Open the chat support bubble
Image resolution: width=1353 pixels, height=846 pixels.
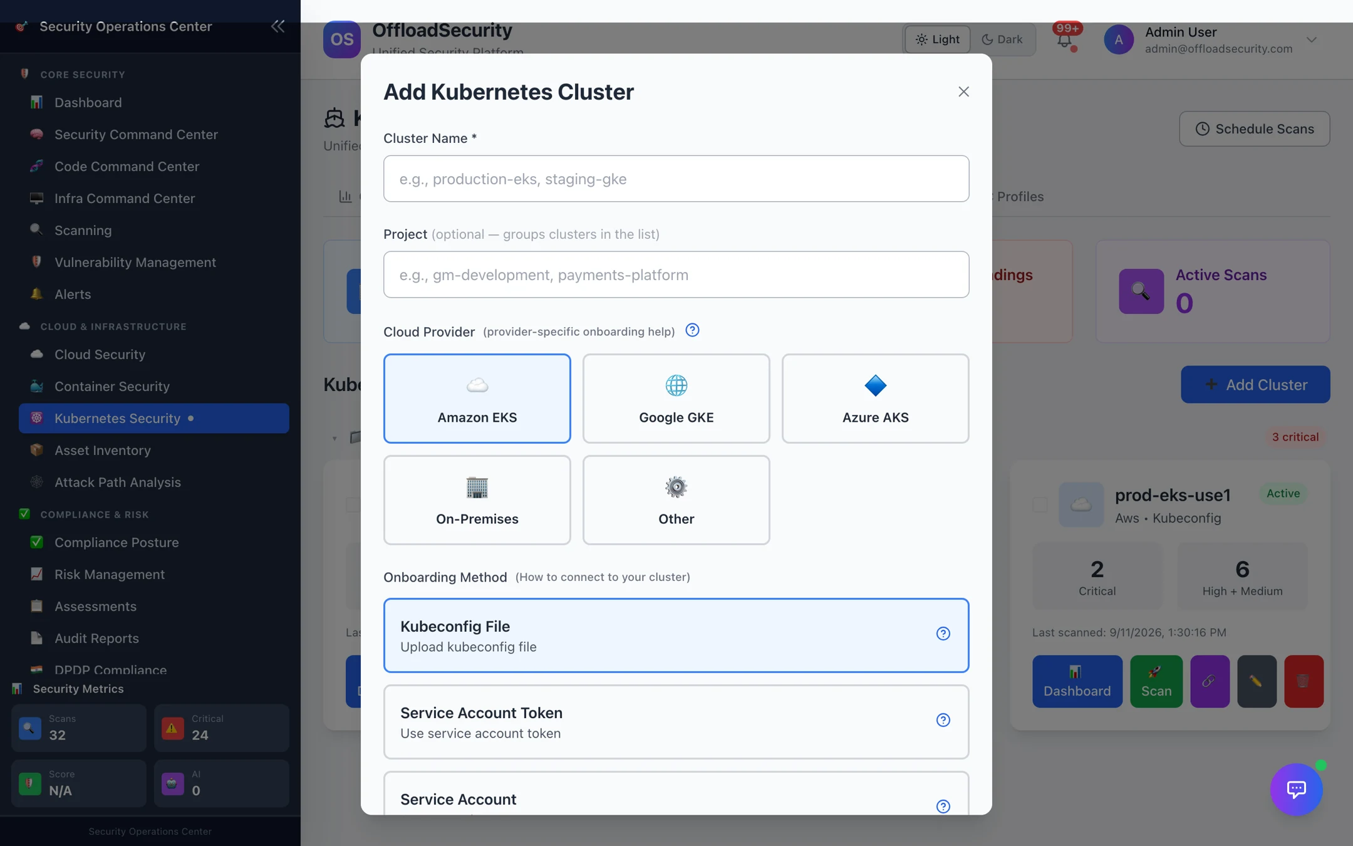(1296, 789)
